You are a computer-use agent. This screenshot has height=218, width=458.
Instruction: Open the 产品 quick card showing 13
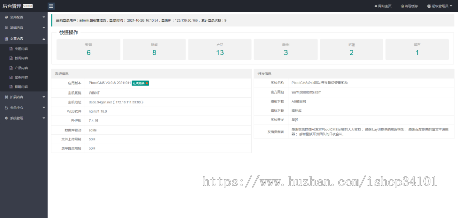click(x=220, y=50)
